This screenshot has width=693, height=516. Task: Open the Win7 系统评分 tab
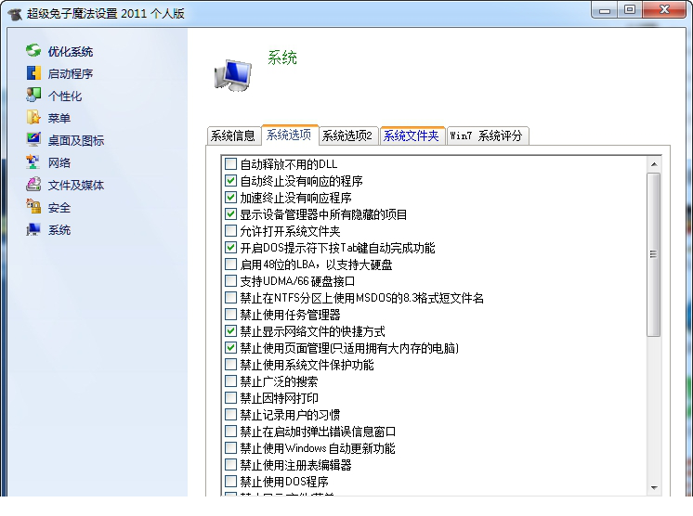(487, 135)
